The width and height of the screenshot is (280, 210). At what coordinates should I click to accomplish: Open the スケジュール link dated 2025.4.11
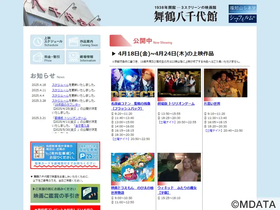(60, 90)
